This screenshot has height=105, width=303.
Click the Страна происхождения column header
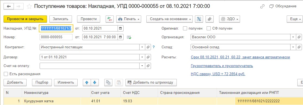[187, 93]
